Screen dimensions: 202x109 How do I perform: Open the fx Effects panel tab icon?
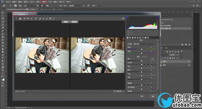click(143, 37)
